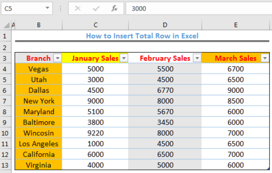Open the Branch column filter dropdown
Image resolution: width=272 pixels, height=173 pixels.
tap(58, 58)
